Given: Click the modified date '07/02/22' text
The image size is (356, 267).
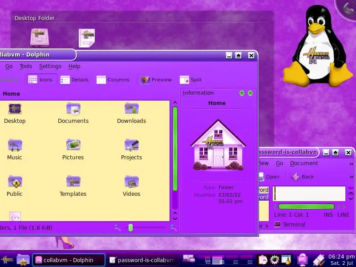Looking at the screenshot, I should pos(230,195).
